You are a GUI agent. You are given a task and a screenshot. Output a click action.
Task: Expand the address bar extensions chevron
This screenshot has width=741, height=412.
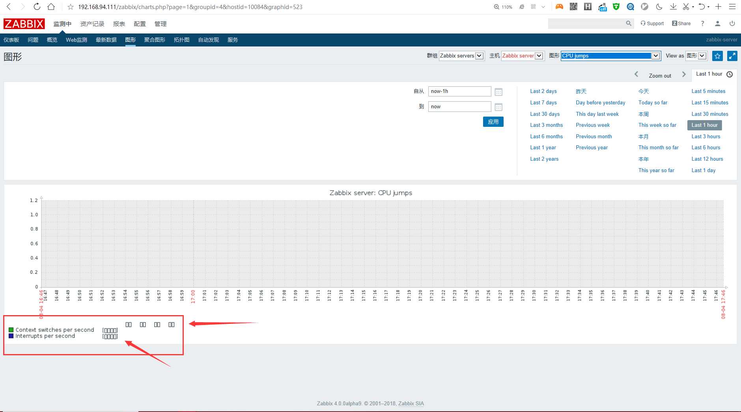[x=543, y=7]
